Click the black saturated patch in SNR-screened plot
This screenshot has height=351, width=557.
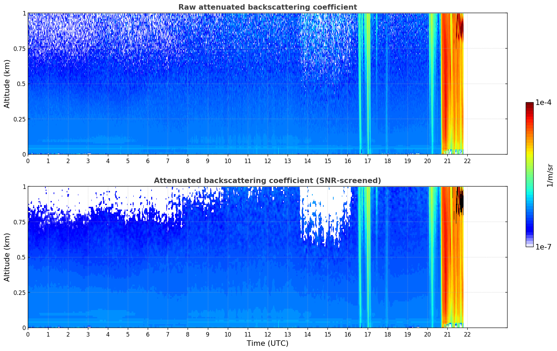(x=460, y=201)
